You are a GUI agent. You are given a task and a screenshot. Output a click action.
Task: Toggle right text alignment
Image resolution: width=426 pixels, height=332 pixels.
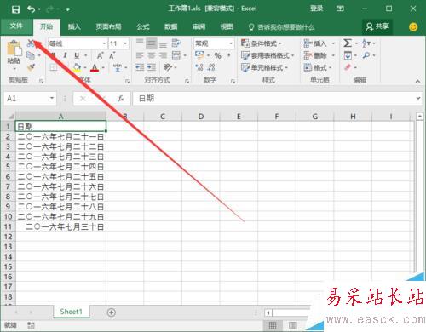[163, 55]
